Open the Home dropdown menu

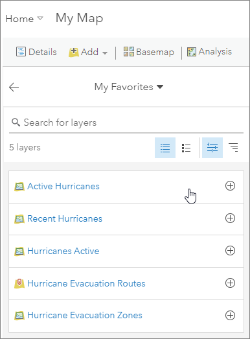tap(24, 19)
